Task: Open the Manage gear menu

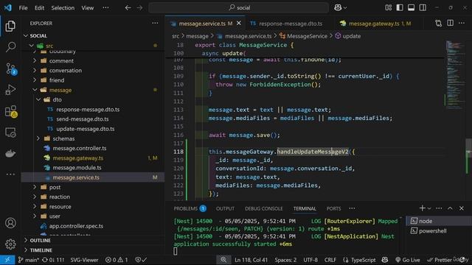Action: click(x=10, y=244)
